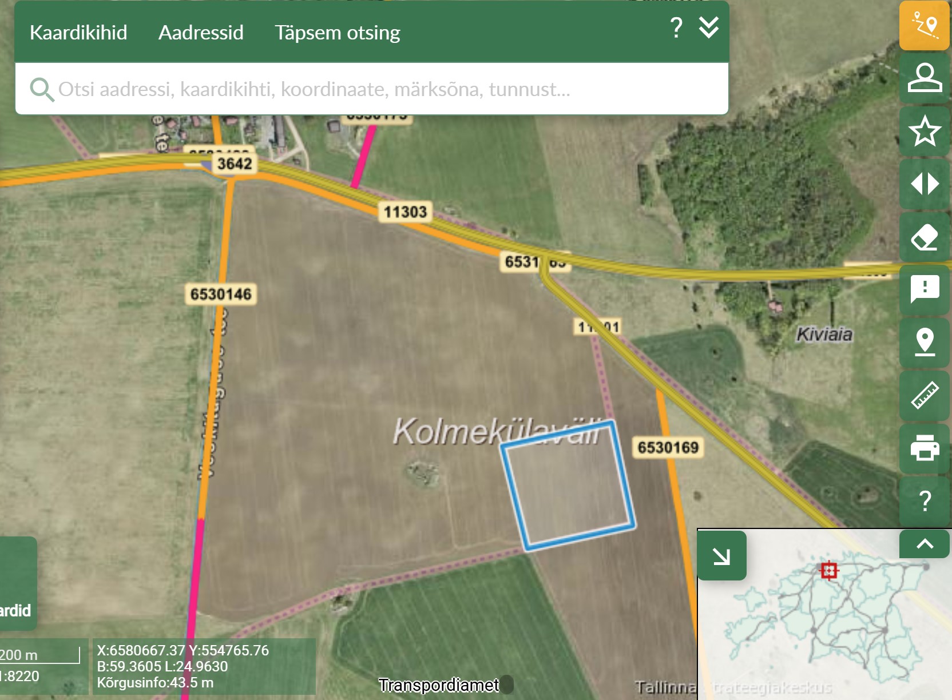
Task: Click the route planning tool icon
Action: [x=925, y=26]
